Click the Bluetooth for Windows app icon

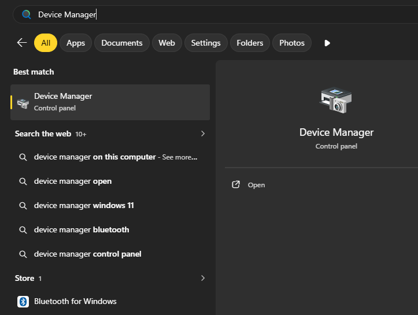tap(23, 301)
